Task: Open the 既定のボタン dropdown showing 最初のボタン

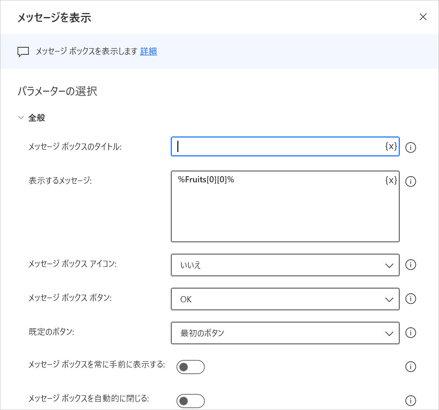Action: click(285, 333)
